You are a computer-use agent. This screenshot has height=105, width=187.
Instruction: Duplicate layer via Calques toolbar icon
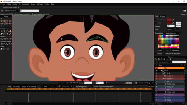click(x=159, y=59)
